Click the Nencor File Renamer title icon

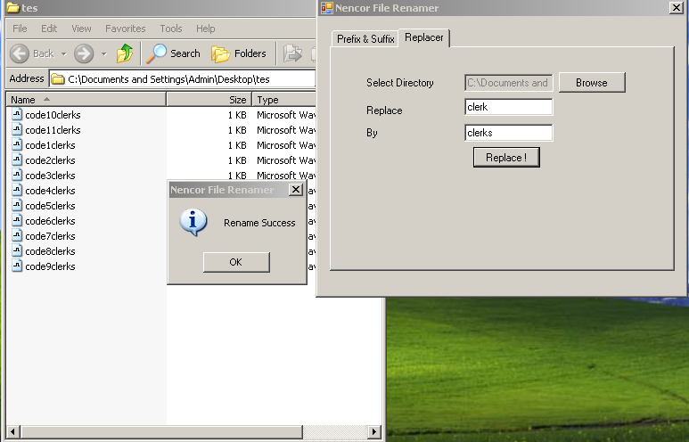(x=327, y=8)
